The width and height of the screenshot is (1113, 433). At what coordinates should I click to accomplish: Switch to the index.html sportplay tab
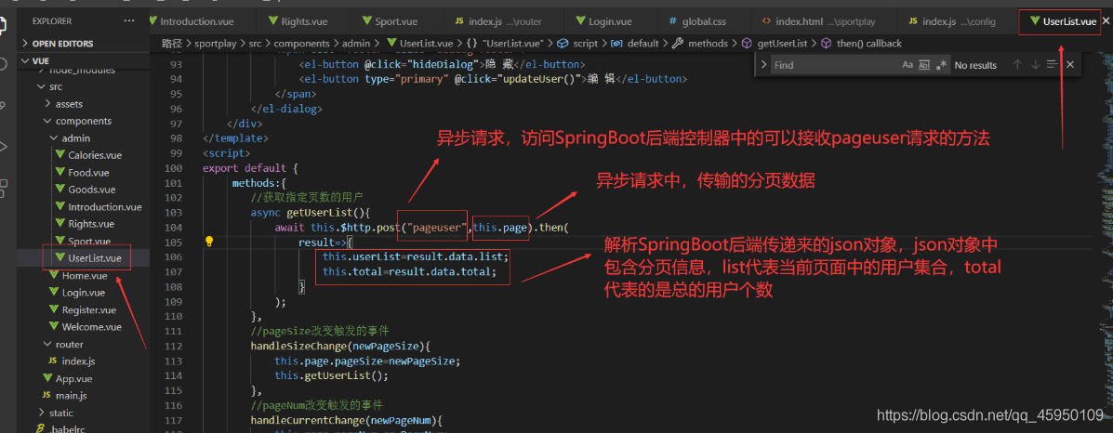819,21
